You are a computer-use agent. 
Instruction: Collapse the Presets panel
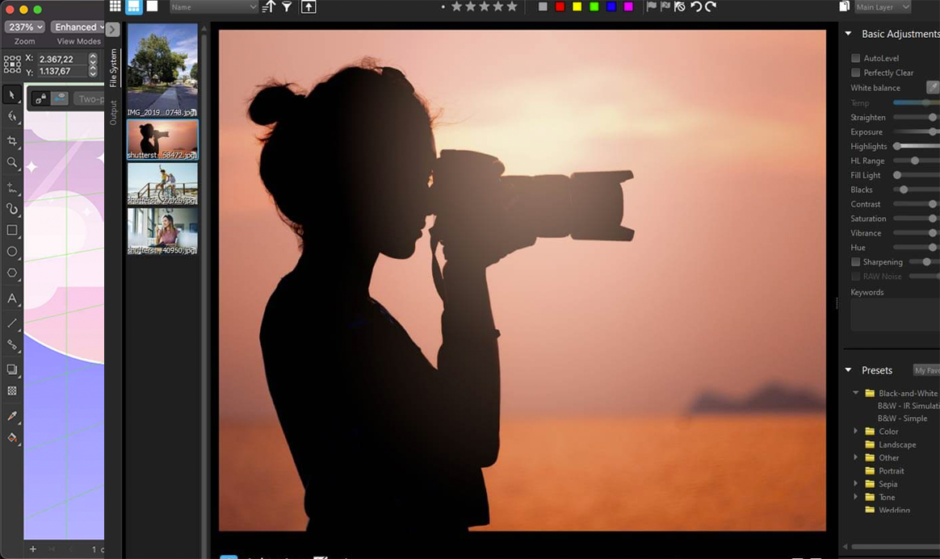[x=848, y=370]
